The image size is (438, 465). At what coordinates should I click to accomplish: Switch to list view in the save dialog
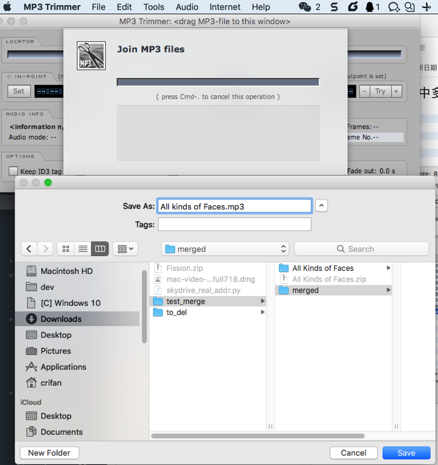point(83,249)
